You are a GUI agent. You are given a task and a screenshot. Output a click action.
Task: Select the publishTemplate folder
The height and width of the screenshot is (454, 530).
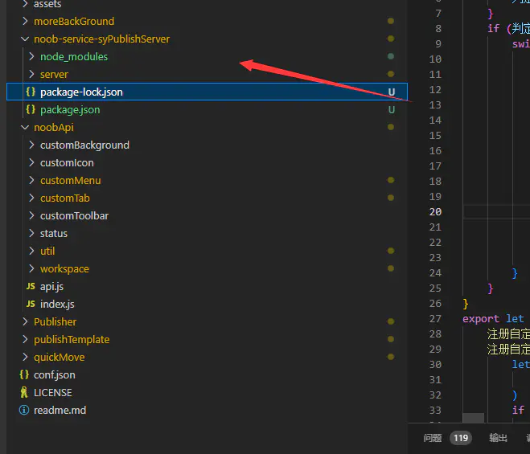tap(71, 340)
